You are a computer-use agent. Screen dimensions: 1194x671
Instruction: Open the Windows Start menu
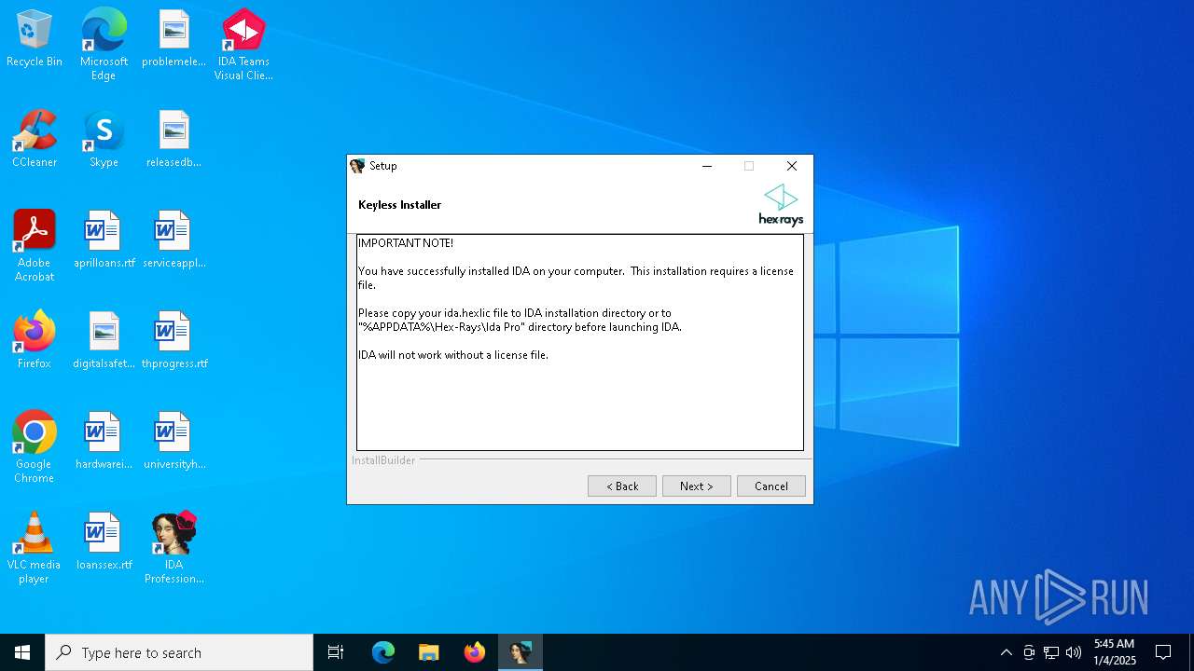[22, 652]
